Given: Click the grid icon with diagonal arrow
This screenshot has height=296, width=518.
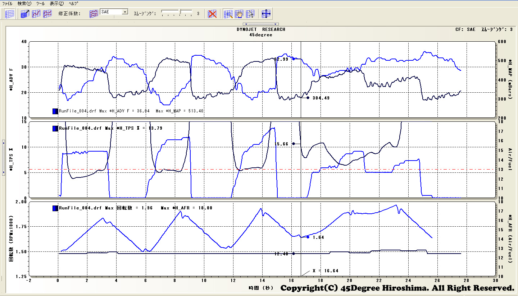Looking at the screenshot, I should [25, 14].
